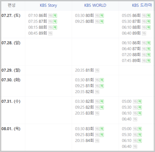Click KBS 드라마 05:00 entry on 07.31

click(127, 102)
